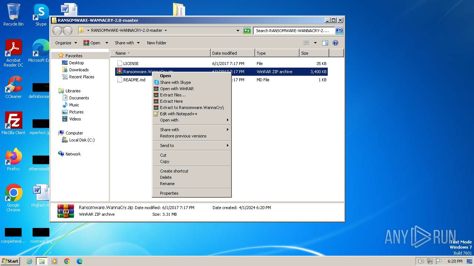
Task: Launch CCleaner from the desktop
Action: coord(13,87)
